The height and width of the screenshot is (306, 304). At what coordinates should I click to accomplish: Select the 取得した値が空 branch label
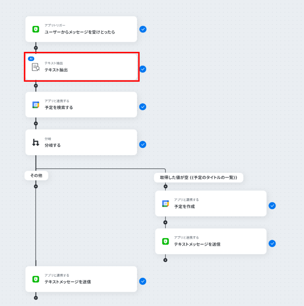pyautogui.click(x=198, y=177)
